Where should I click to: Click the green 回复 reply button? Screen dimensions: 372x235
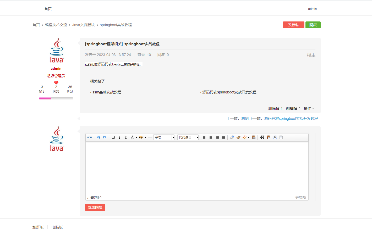(x=313, y=25)
